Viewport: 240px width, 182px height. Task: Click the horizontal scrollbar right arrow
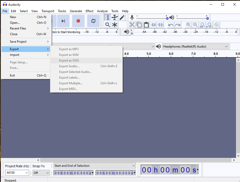(234, 160)
